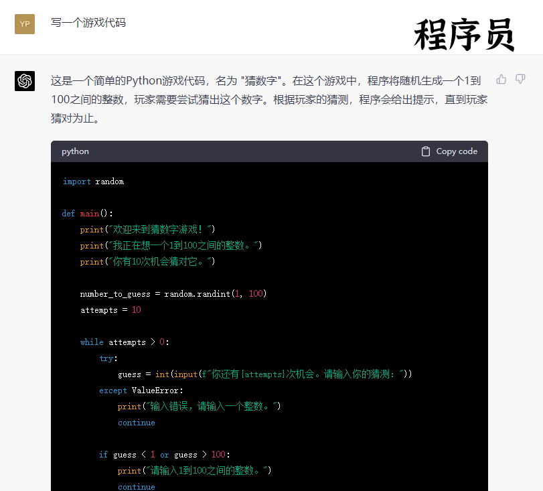This screenshot has width=543, height=491.
Task: Click the 'try:' line
Action: point(108,358)
